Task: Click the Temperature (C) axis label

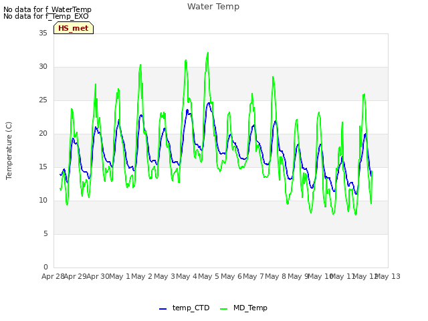Action: tap(9, 150)
